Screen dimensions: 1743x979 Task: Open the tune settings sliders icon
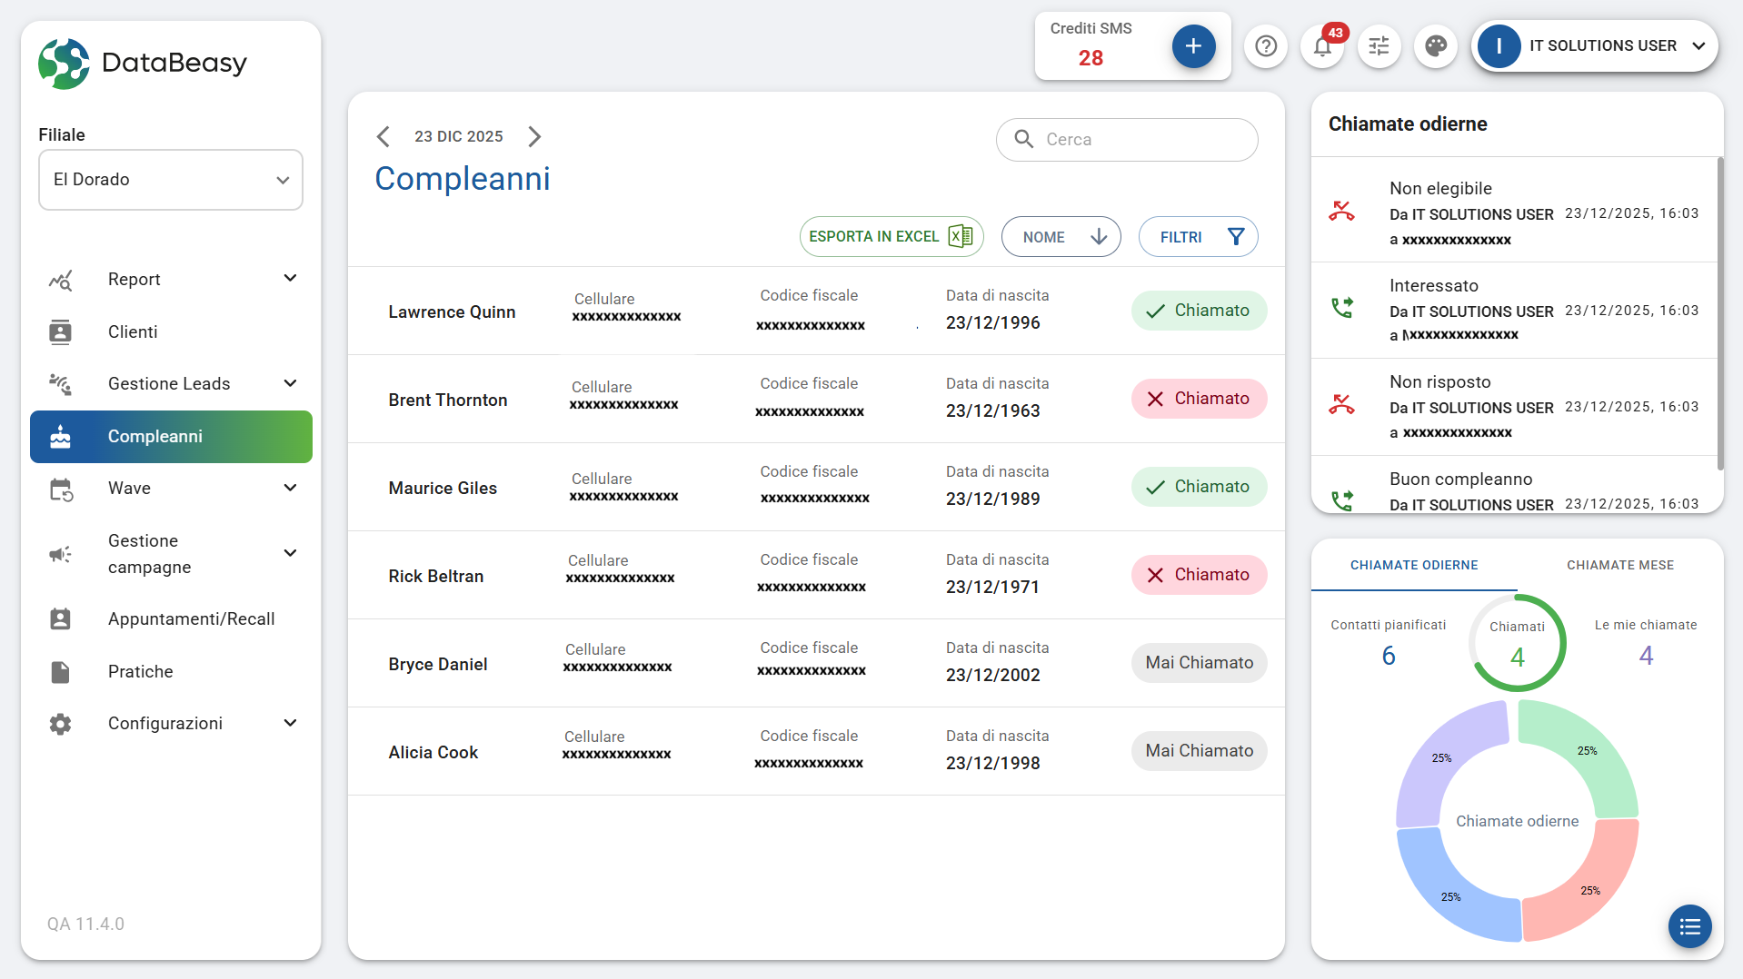click(1379, 46)
